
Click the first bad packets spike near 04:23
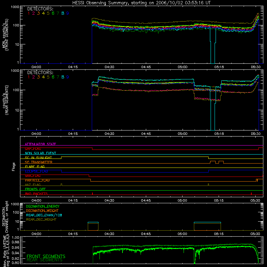pos(92,194)
